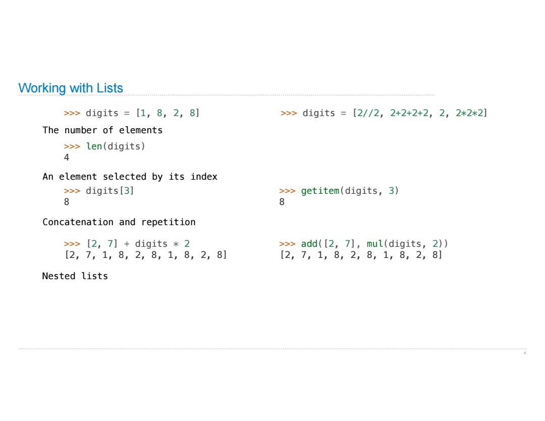Click the 8 output under digits[3]
545x421 pixels.
(67, 201)
